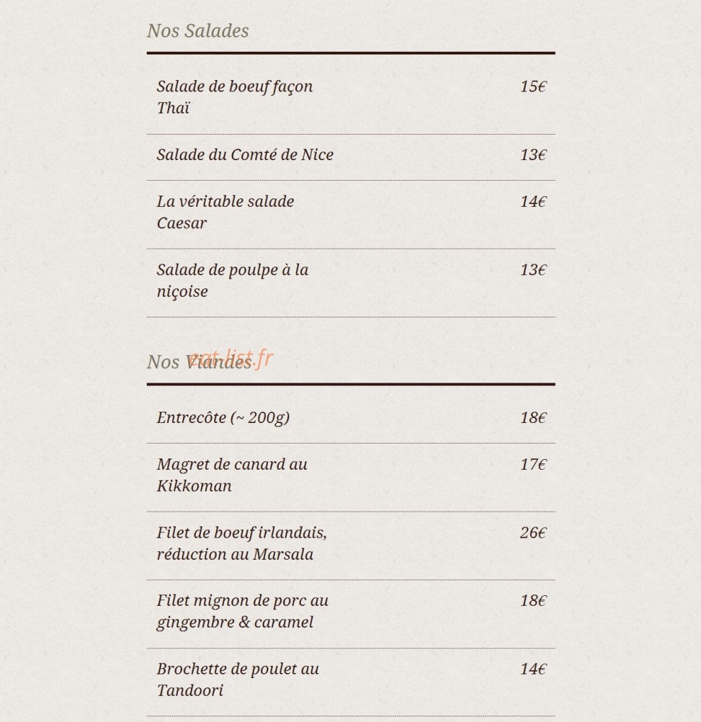Click the 18€ price of Entrecôte

point(533,417)
